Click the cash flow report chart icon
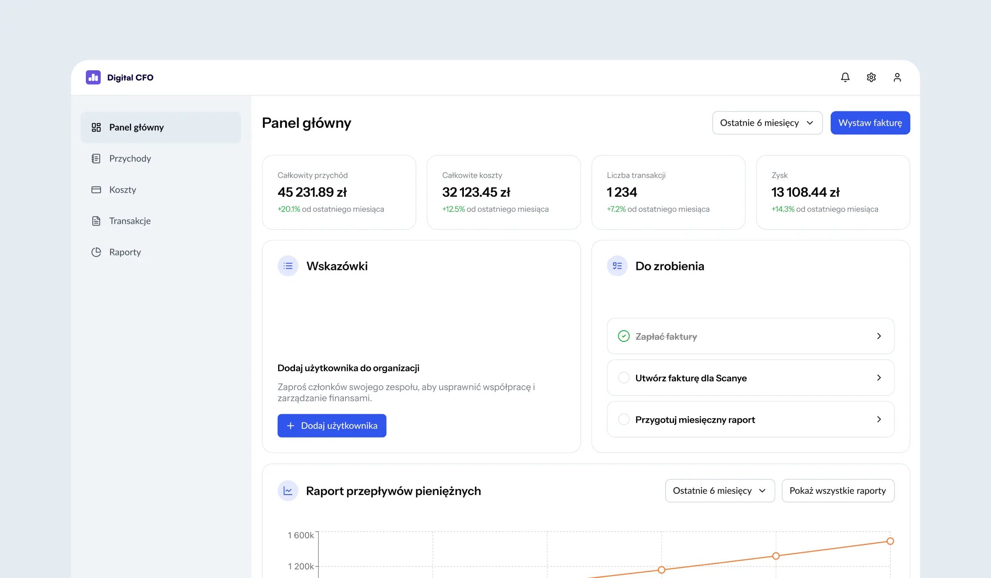This screenshot has width=991, height=578. tap(288, 490)
